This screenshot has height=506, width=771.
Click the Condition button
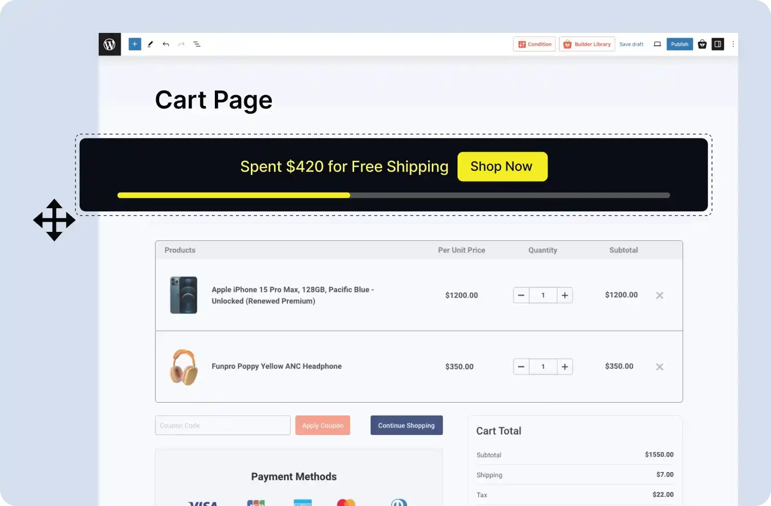pos(534,44)
